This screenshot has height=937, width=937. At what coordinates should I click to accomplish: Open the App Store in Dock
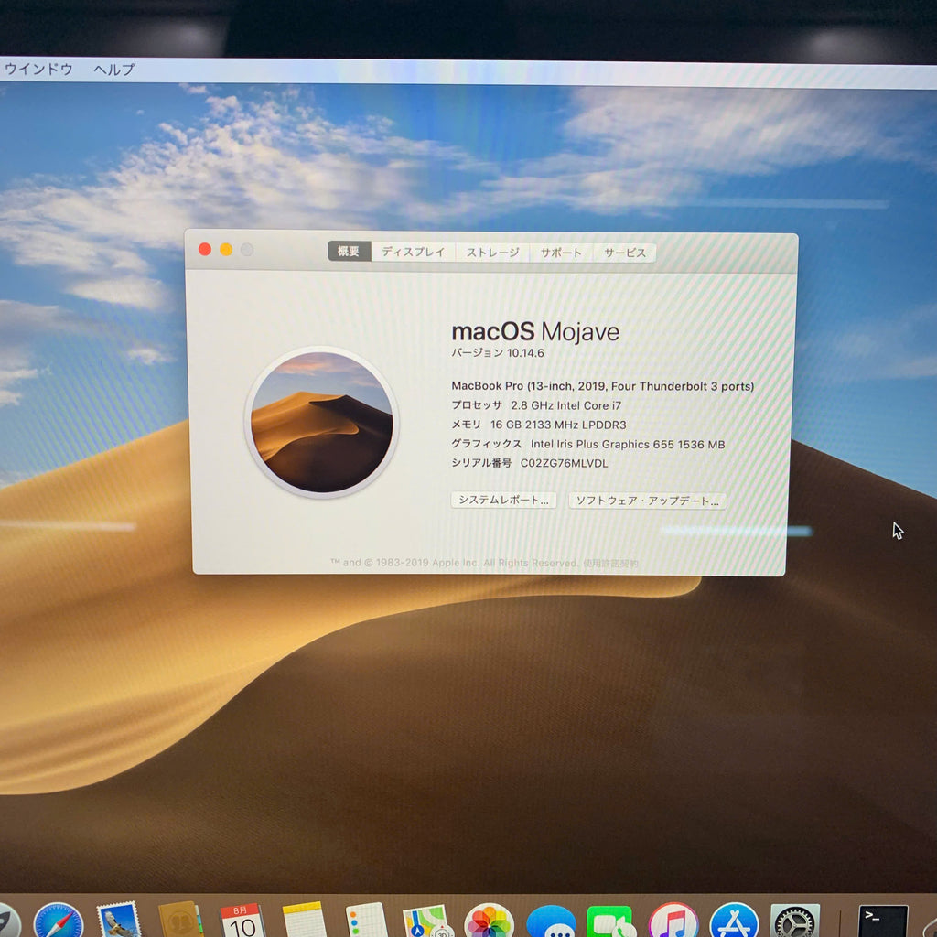(735, 921)
